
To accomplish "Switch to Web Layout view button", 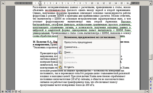I will [x=6, y=91].
